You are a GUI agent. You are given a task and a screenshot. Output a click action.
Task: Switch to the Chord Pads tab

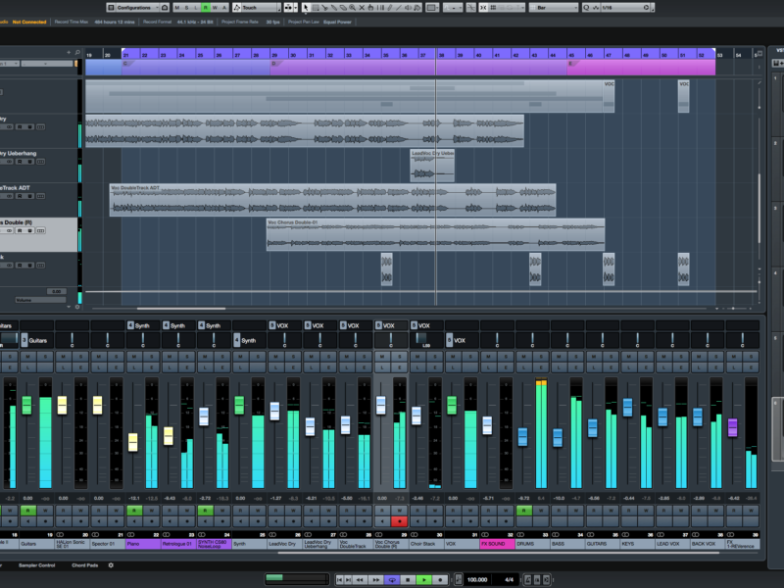[x=86, y=565]
